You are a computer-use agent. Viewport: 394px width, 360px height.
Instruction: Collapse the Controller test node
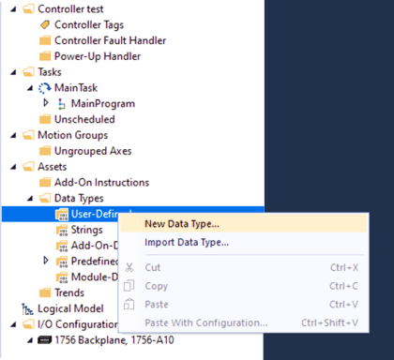13,9
